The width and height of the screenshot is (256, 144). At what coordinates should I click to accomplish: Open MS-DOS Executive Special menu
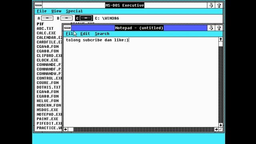pos(74,11)
